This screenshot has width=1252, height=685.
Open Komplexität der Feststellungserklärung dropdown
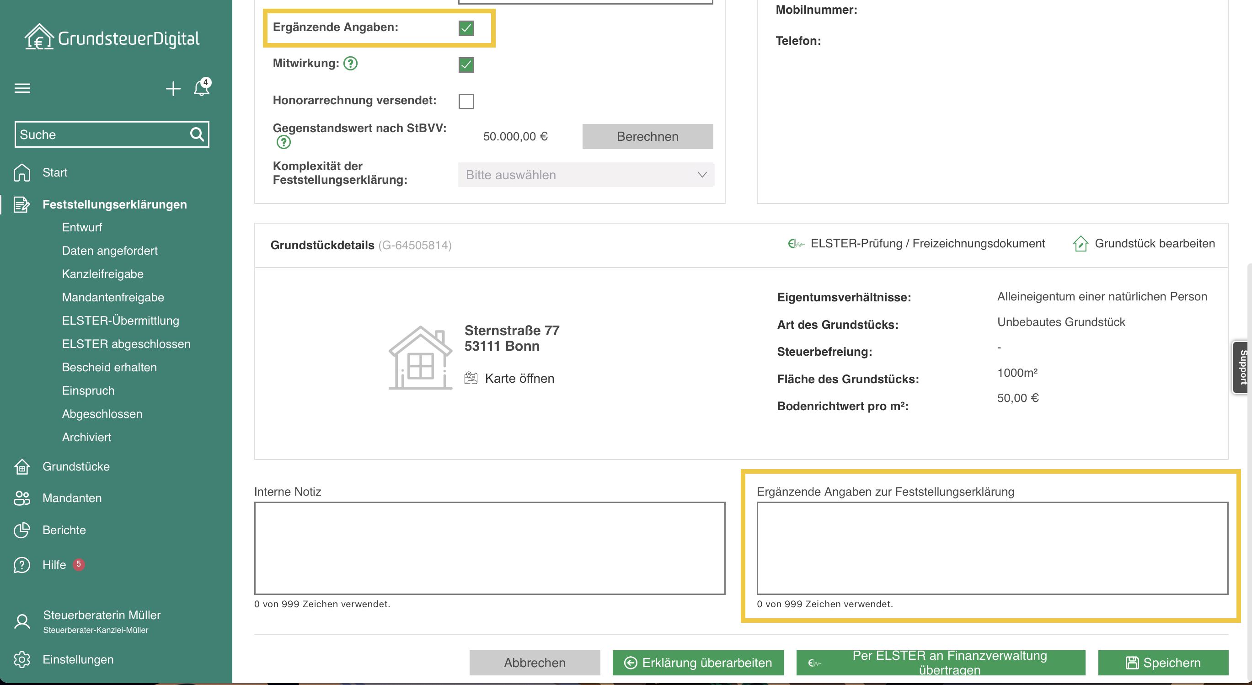click(x=586, y=175)
